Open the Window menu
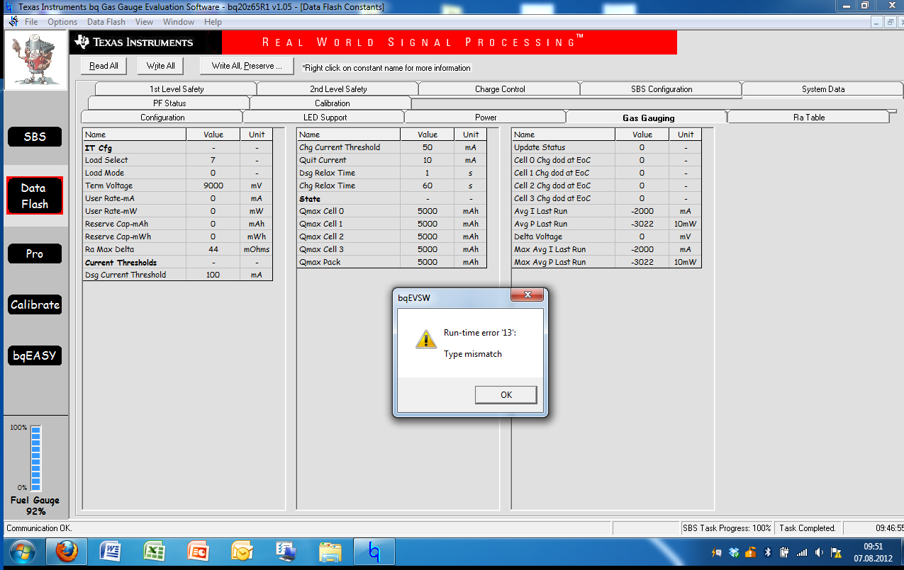The image size is (904, 570). pyautogui.click(x=179, y=22)
